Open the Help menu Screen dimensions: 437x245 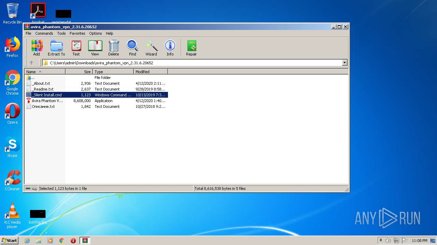[109, 33]
